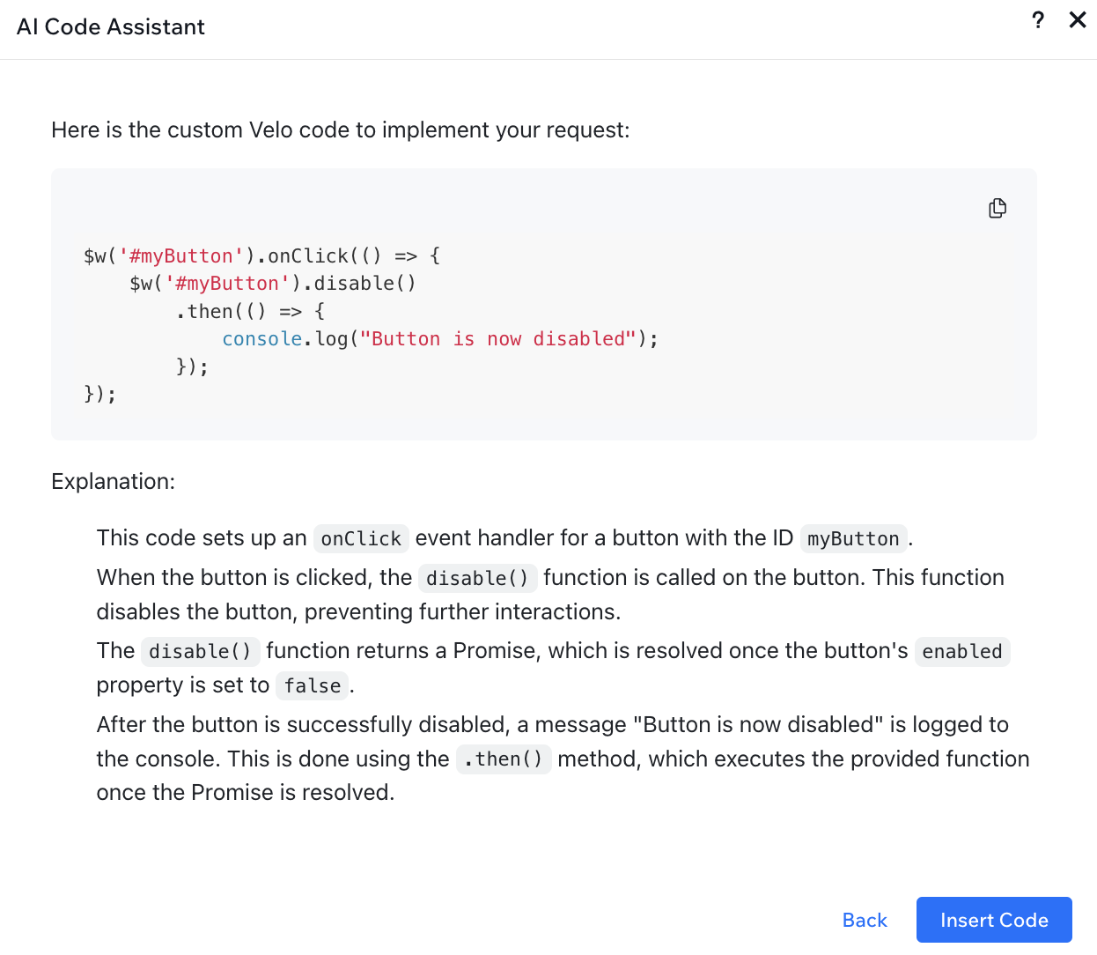The height and width of the screenshot is (955, 1097).
Task: Click the .then(() => { code line
Action: pos(251,311)
